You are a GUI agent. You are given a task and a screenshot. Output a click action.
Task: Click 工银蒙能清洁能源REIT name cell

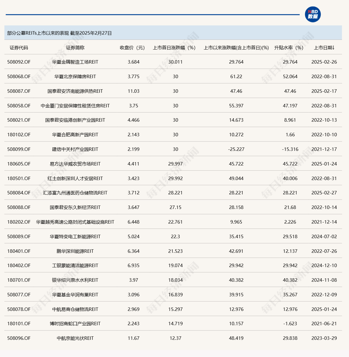click(75, 265)
